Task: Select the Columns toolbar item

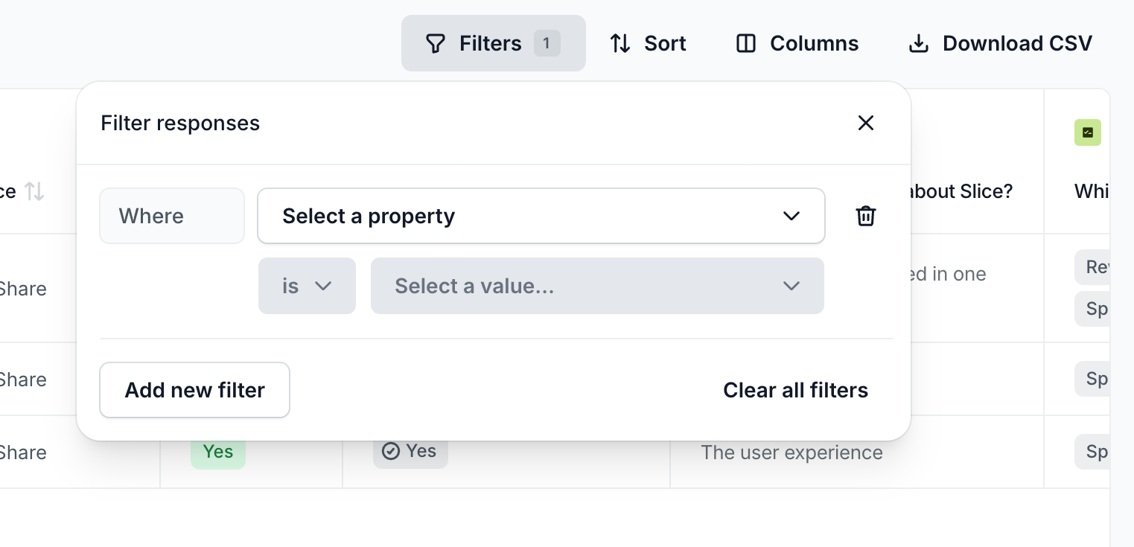Action: [795, 43]
